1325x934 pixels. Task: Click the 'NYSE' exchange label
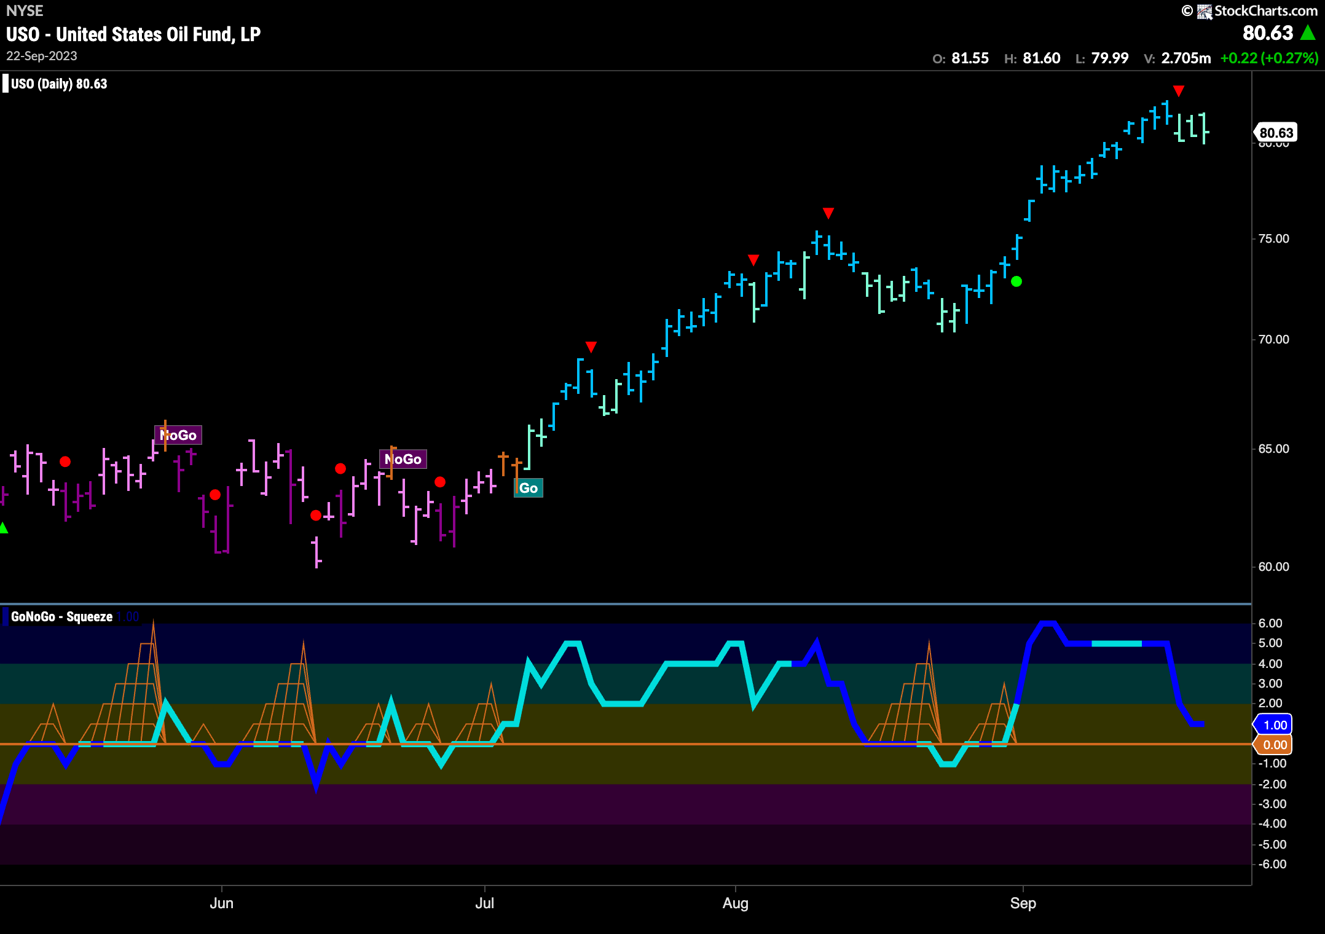pos(25,10)
